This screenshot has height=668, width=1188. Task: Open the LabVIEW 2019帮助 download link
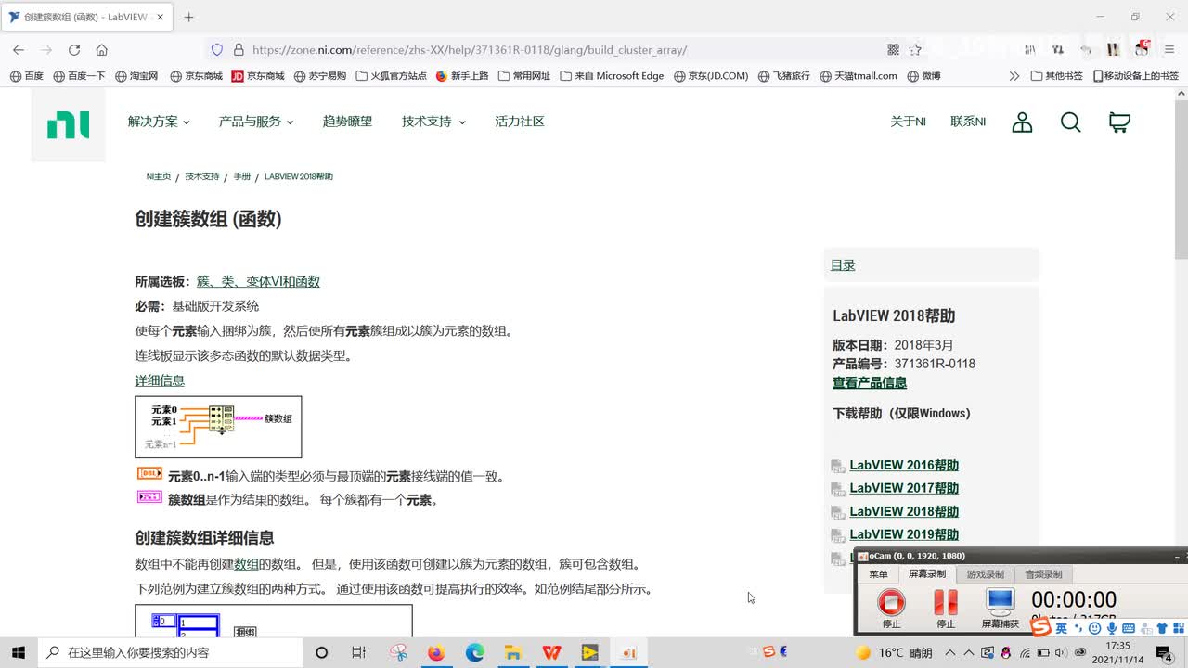(904, 534)
